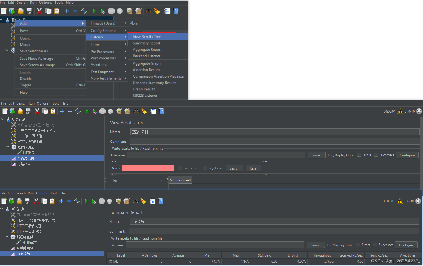Tick the Errors checkbox in View Results Tree panel

coord(359,155)
